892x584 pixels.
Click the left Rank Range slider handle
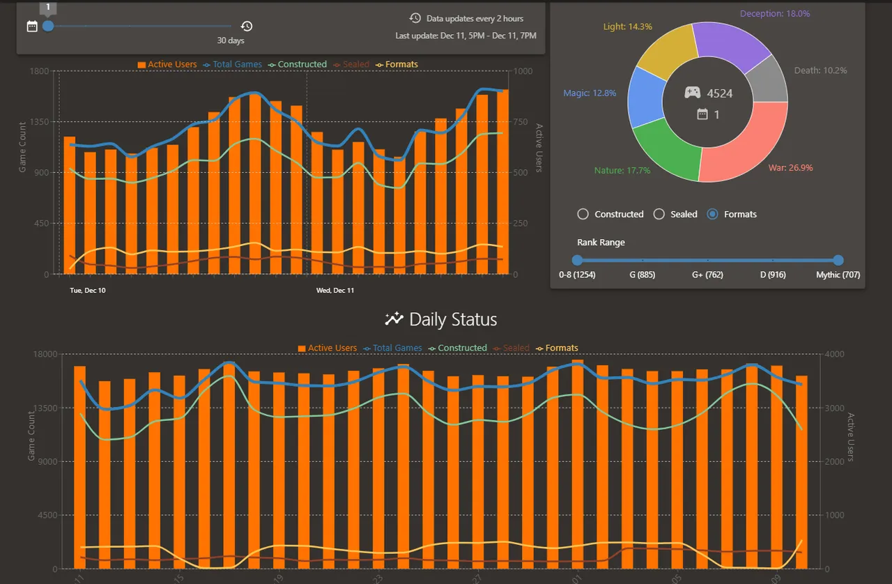pos(577,260)
